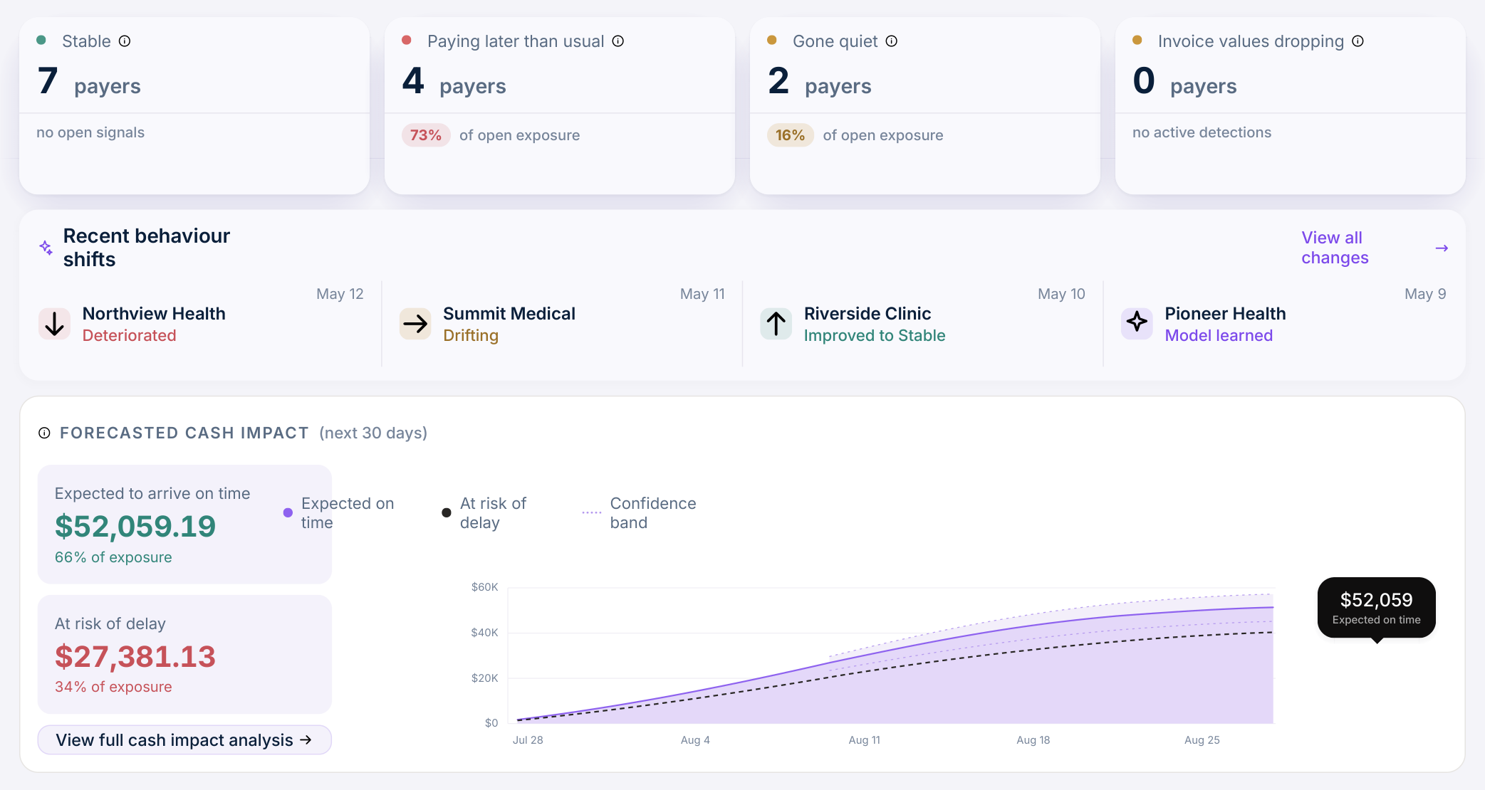Click the Expected on time legend item
This screenshot has height=790, width=1485.
click(339, 512)
